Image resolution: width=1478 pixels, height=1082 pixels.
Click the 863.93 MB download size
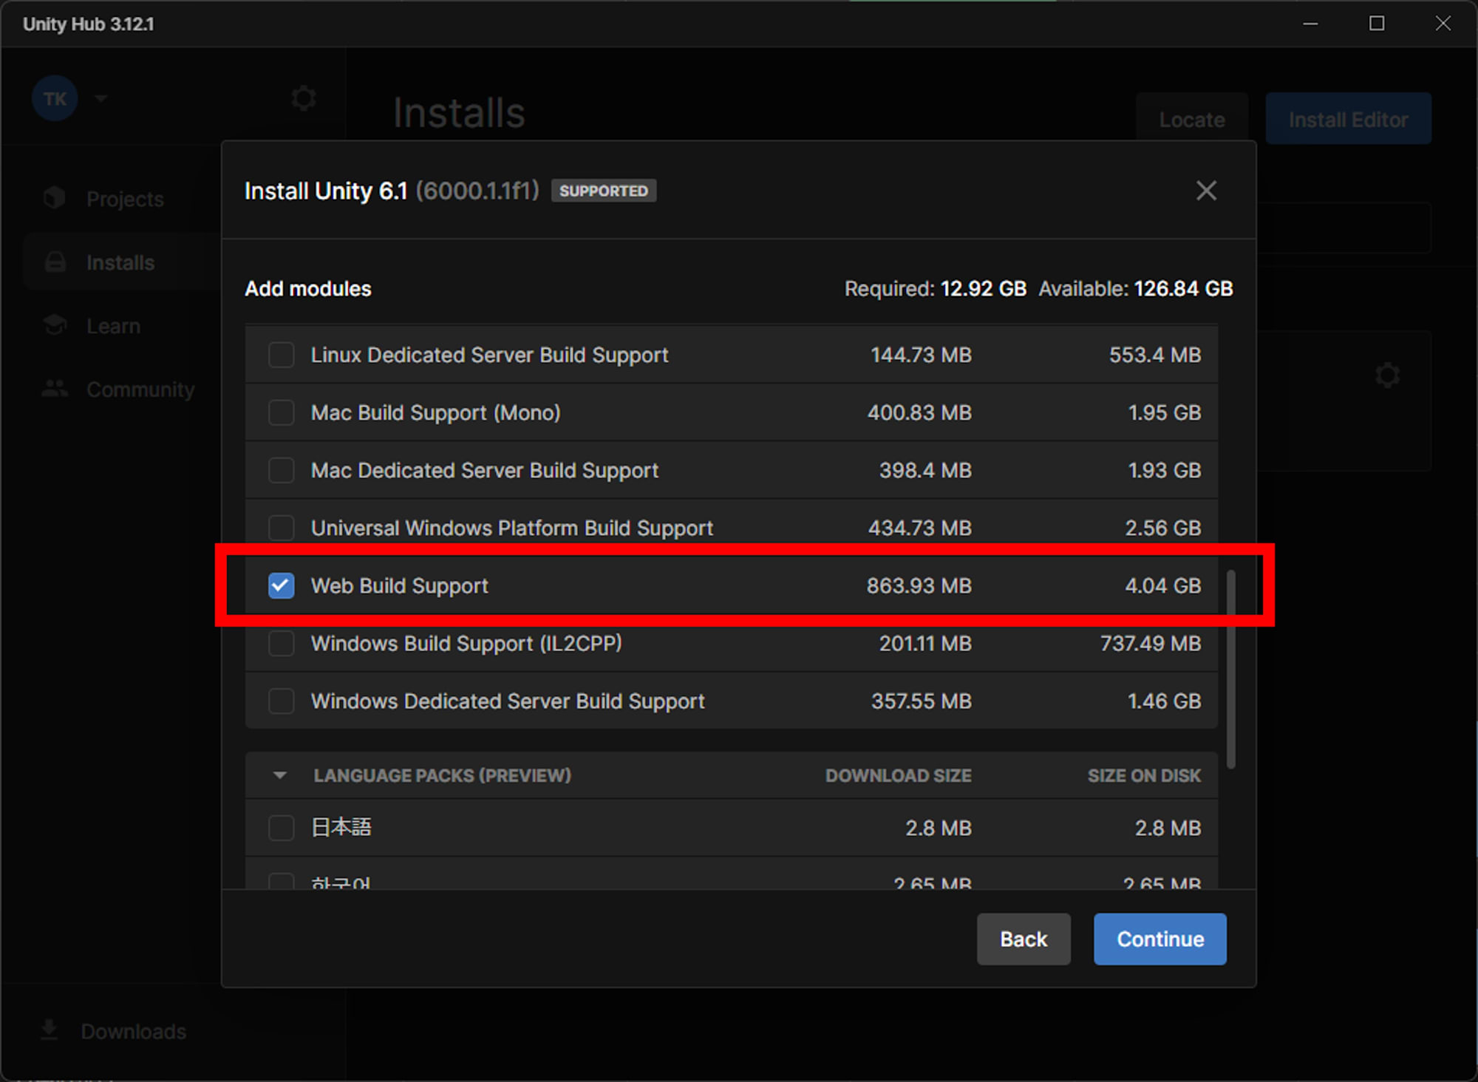pyautogui.click(x=919, y=585)
